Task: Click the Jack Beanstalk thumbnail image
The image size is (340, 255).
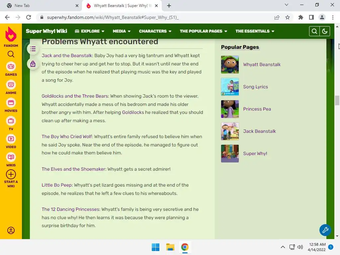Action: coord(230,131)
